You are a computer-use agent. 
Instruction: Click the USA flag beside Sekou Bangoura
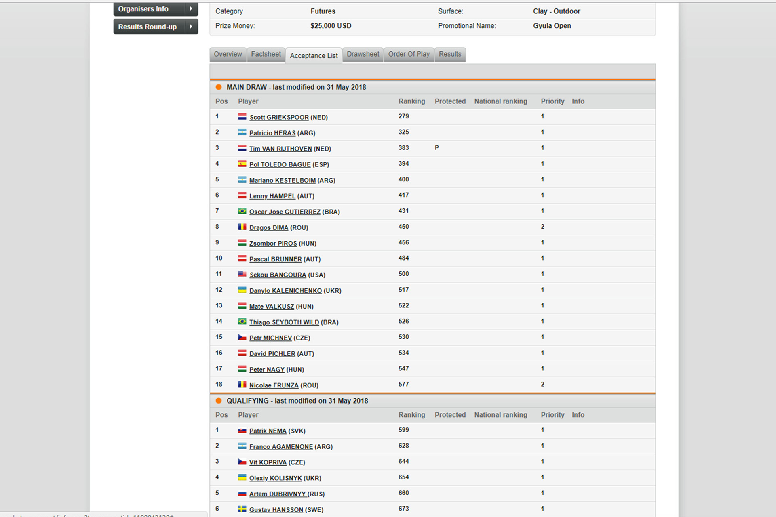pyautogui.click(x=242, y=274)
